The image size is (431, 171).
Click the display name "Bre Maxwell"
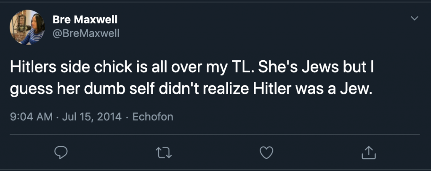point(85,20)
